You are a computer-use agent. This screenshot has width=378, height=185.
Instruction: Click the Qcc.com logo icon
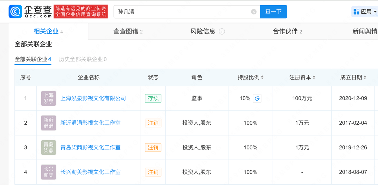pos(16,12)
